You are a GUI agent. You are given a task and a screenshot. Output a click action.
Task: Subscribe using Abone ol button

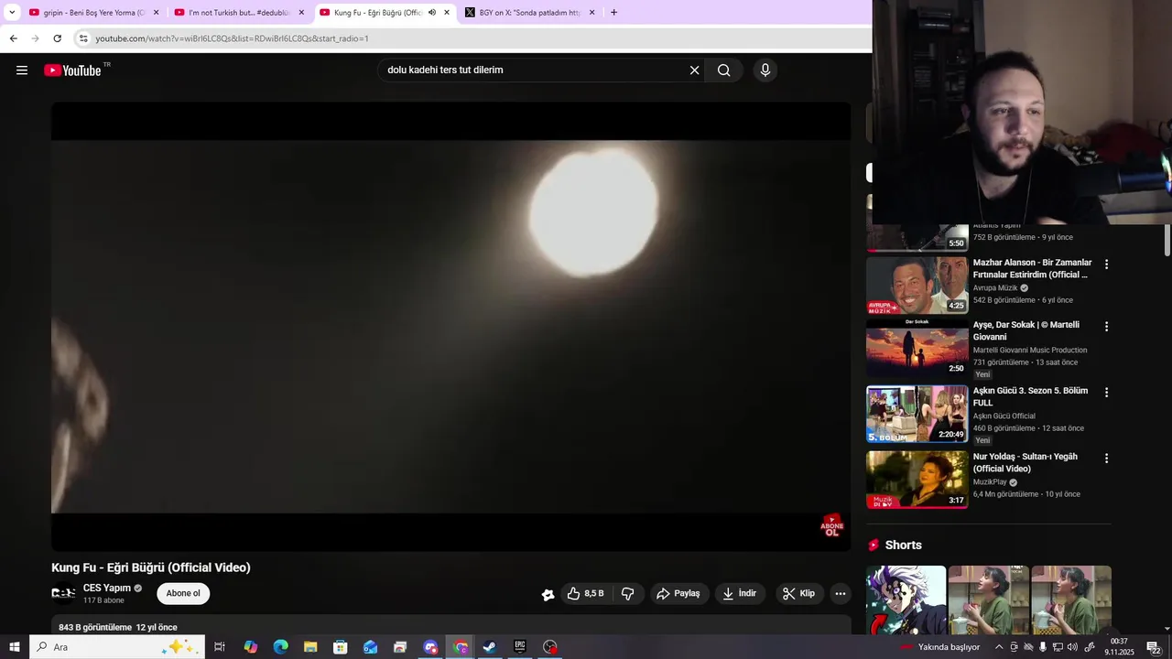click(183, 594)
